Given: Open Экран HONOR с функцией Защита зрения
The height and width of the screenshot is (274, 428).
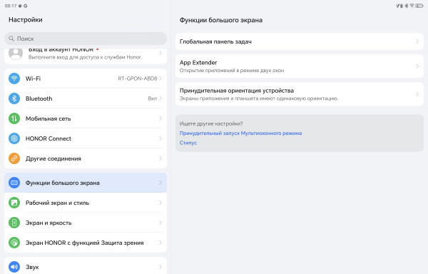Looking at the screenshot, I should 86,243.
